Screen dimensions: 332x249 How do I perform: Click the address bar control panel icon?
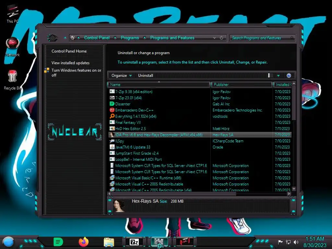pos(73,38)
